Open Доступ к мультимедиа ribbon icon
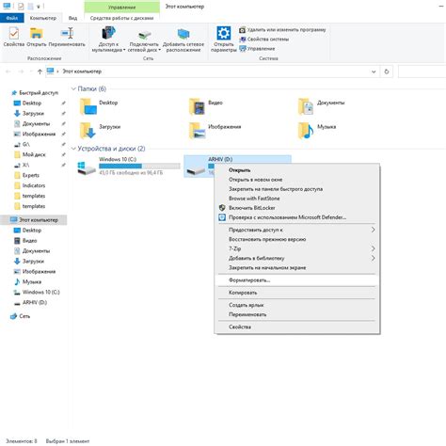 click(108, 33)
